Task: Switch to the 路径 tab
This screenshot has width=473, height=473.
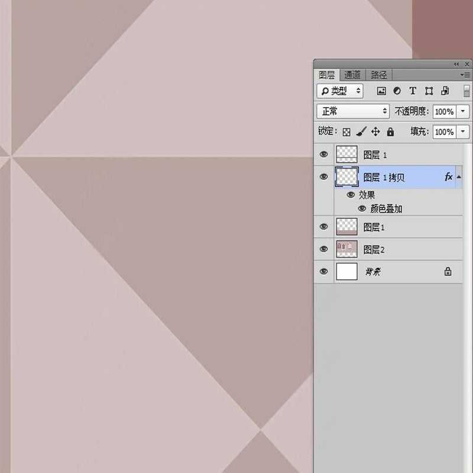Action: point(379,75)
